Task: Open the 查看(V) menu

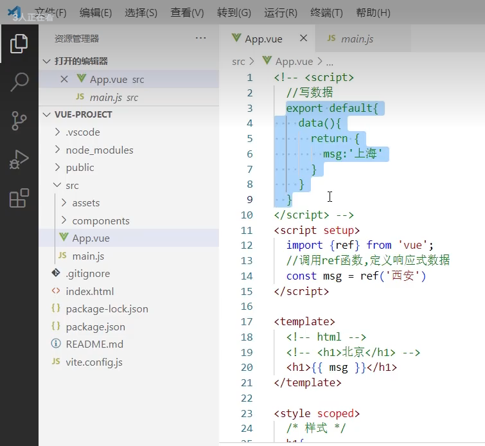Action: click(x=187, y=13)
